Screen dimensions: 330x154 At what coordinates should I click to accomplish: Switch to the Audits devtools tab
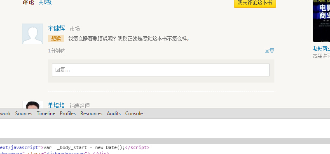[x=114, y=114]
